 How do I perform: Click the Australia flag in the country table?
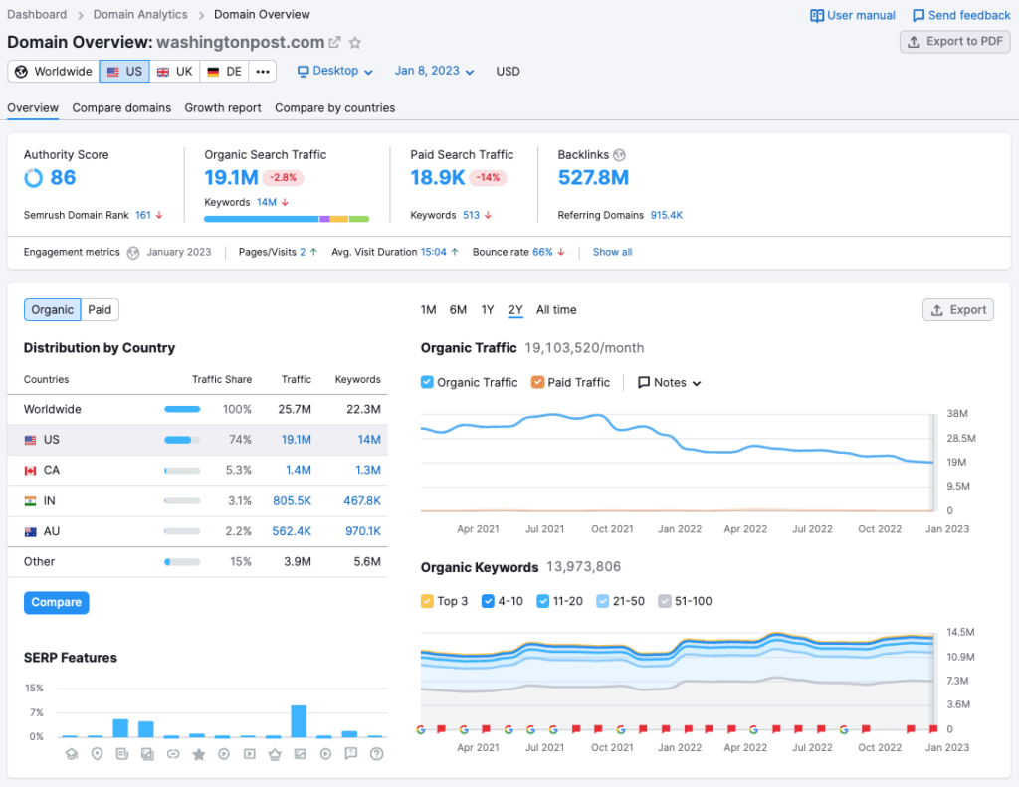(x=30, y=531)
